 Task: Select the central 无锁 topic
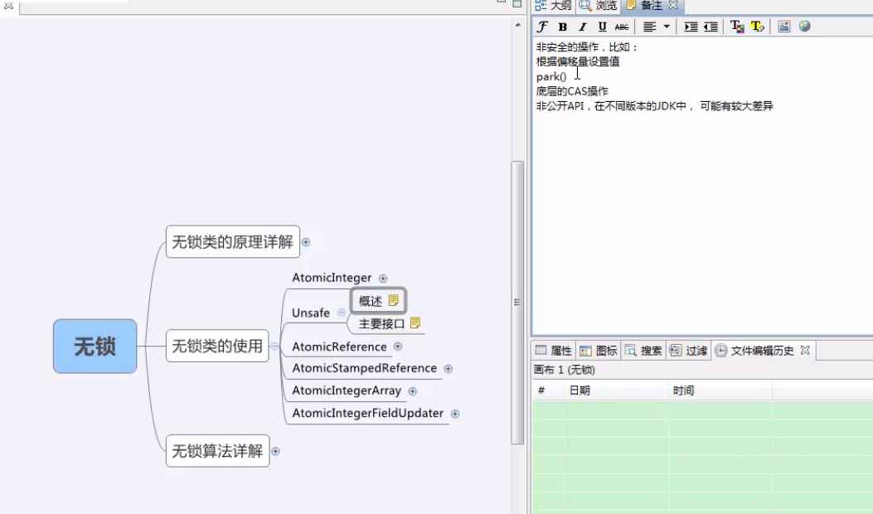coord(95,346)
